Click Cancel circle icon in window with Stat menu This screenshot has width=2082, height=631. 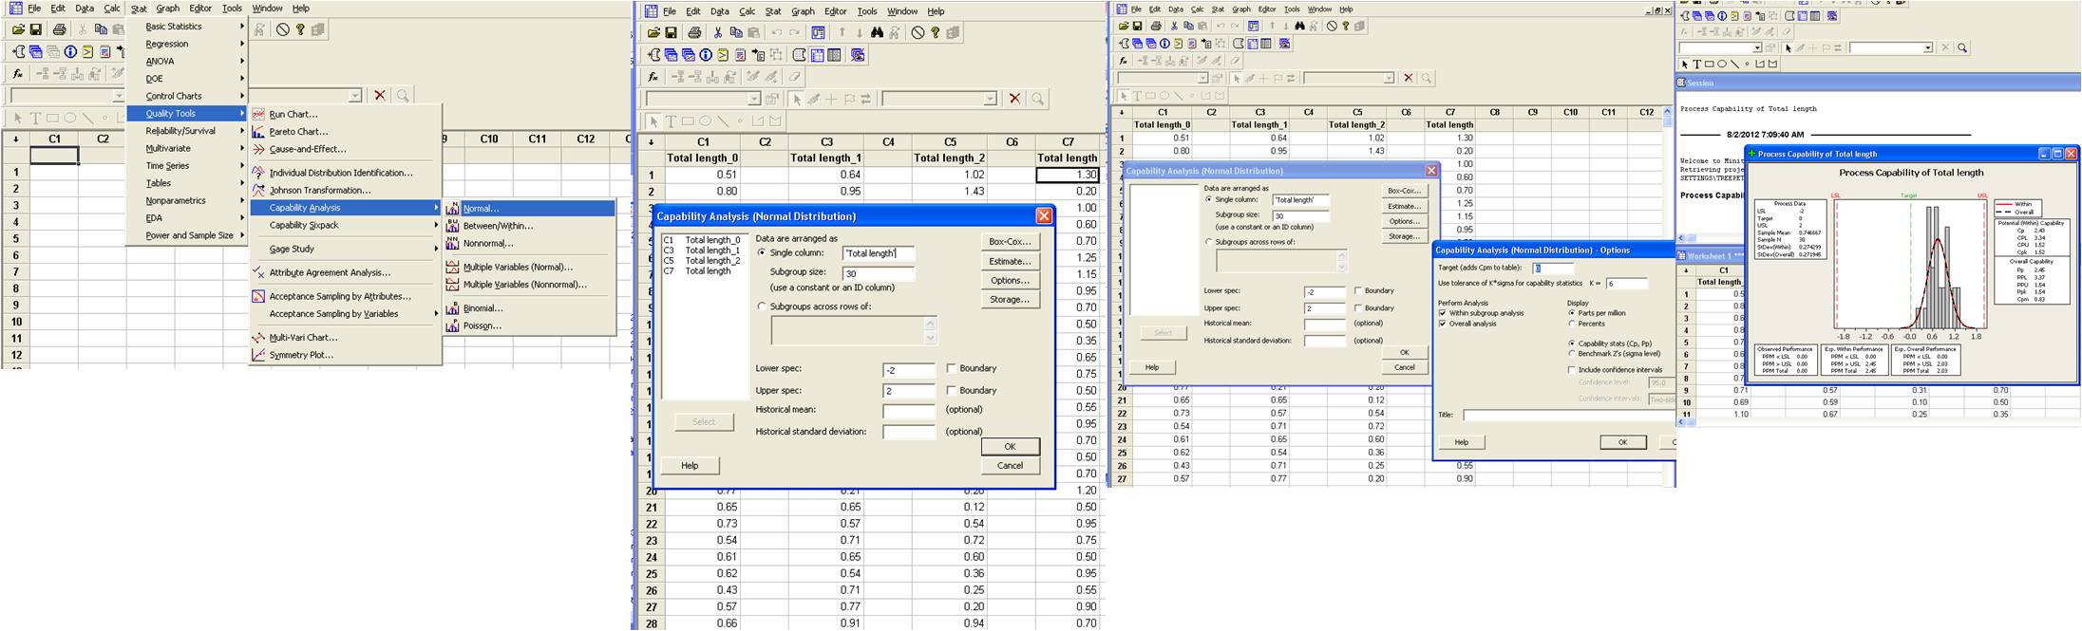[x=283, y=29]
